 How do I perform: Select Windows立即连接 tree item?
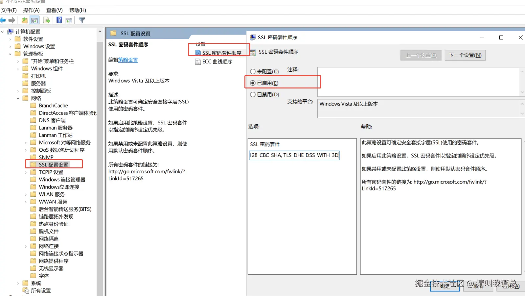tap(59, 187)
